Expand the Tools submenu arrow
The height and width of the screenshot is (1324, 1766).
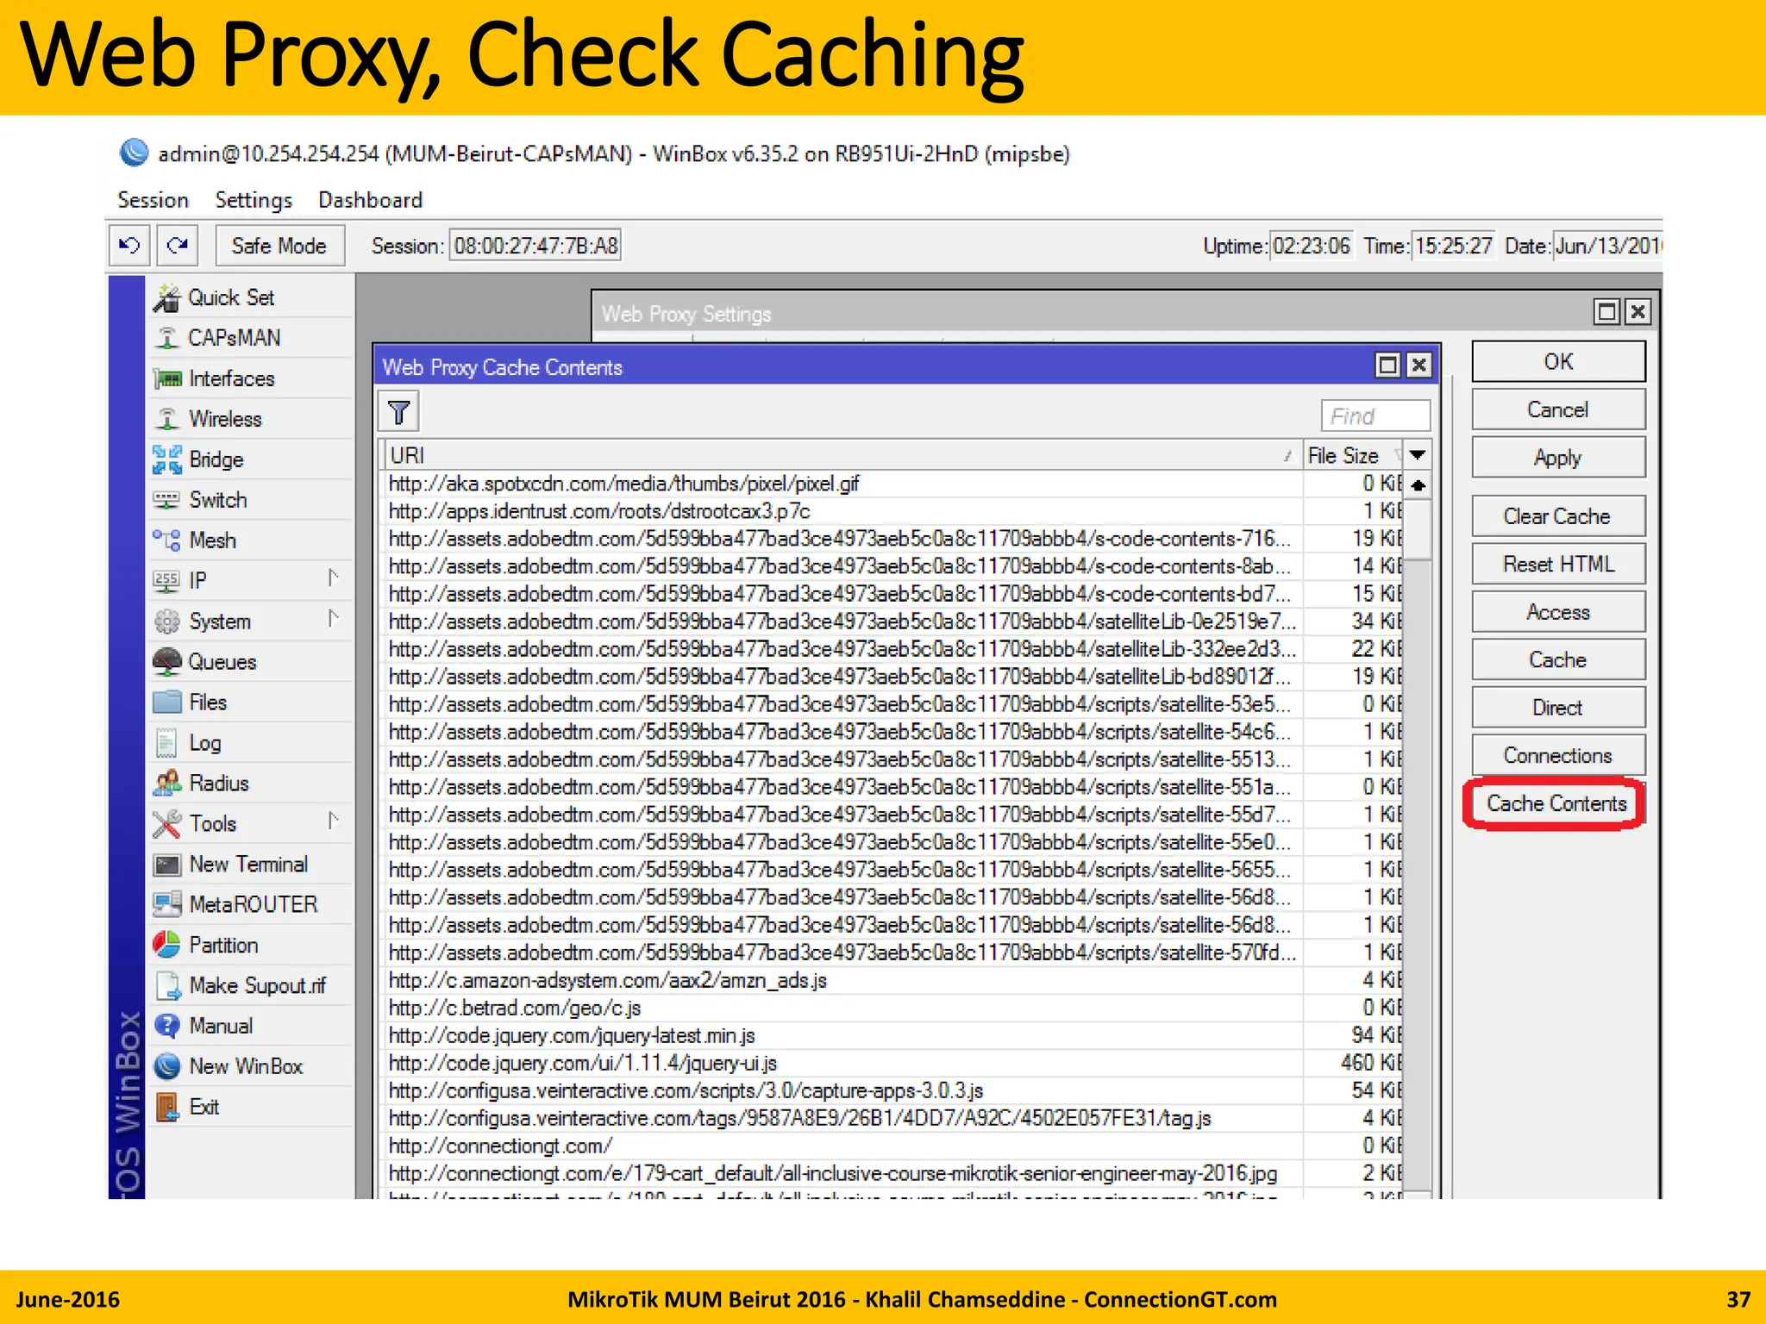pyautogui.click(x=334, y=821)
